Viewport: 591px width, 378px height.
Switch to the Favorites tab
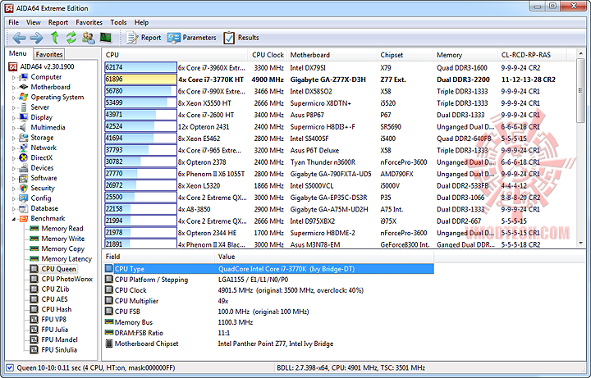click(49, 54)
